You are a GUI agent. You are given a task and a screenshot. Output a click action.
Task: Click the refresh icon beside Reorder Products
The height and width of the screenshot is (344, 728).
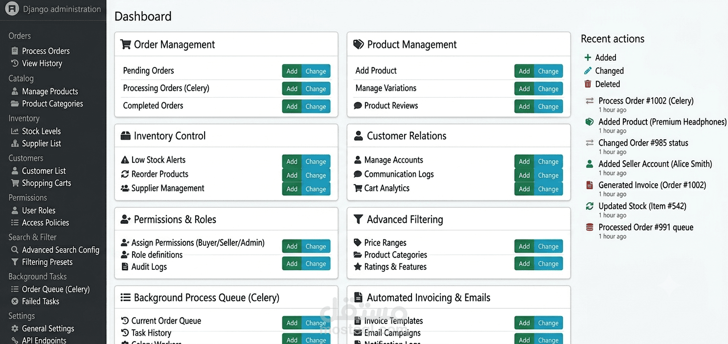click(x=125, y=174)
